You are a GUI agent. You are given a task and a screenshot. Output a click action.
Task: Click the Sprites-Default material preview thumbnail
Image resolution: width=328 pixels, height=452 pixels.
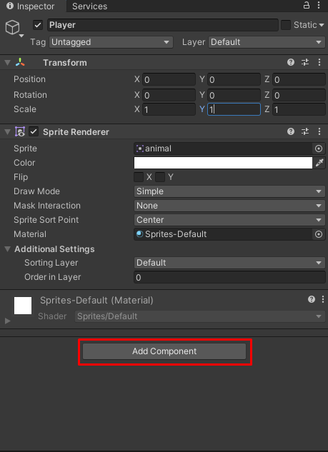23,306
